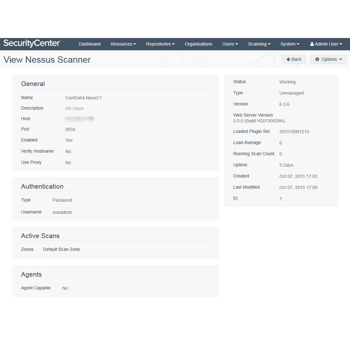Click the Back button

pos(294,59)
